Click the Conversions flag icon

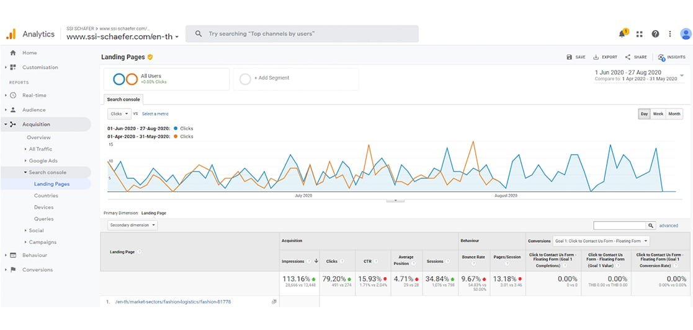point(13,269)
